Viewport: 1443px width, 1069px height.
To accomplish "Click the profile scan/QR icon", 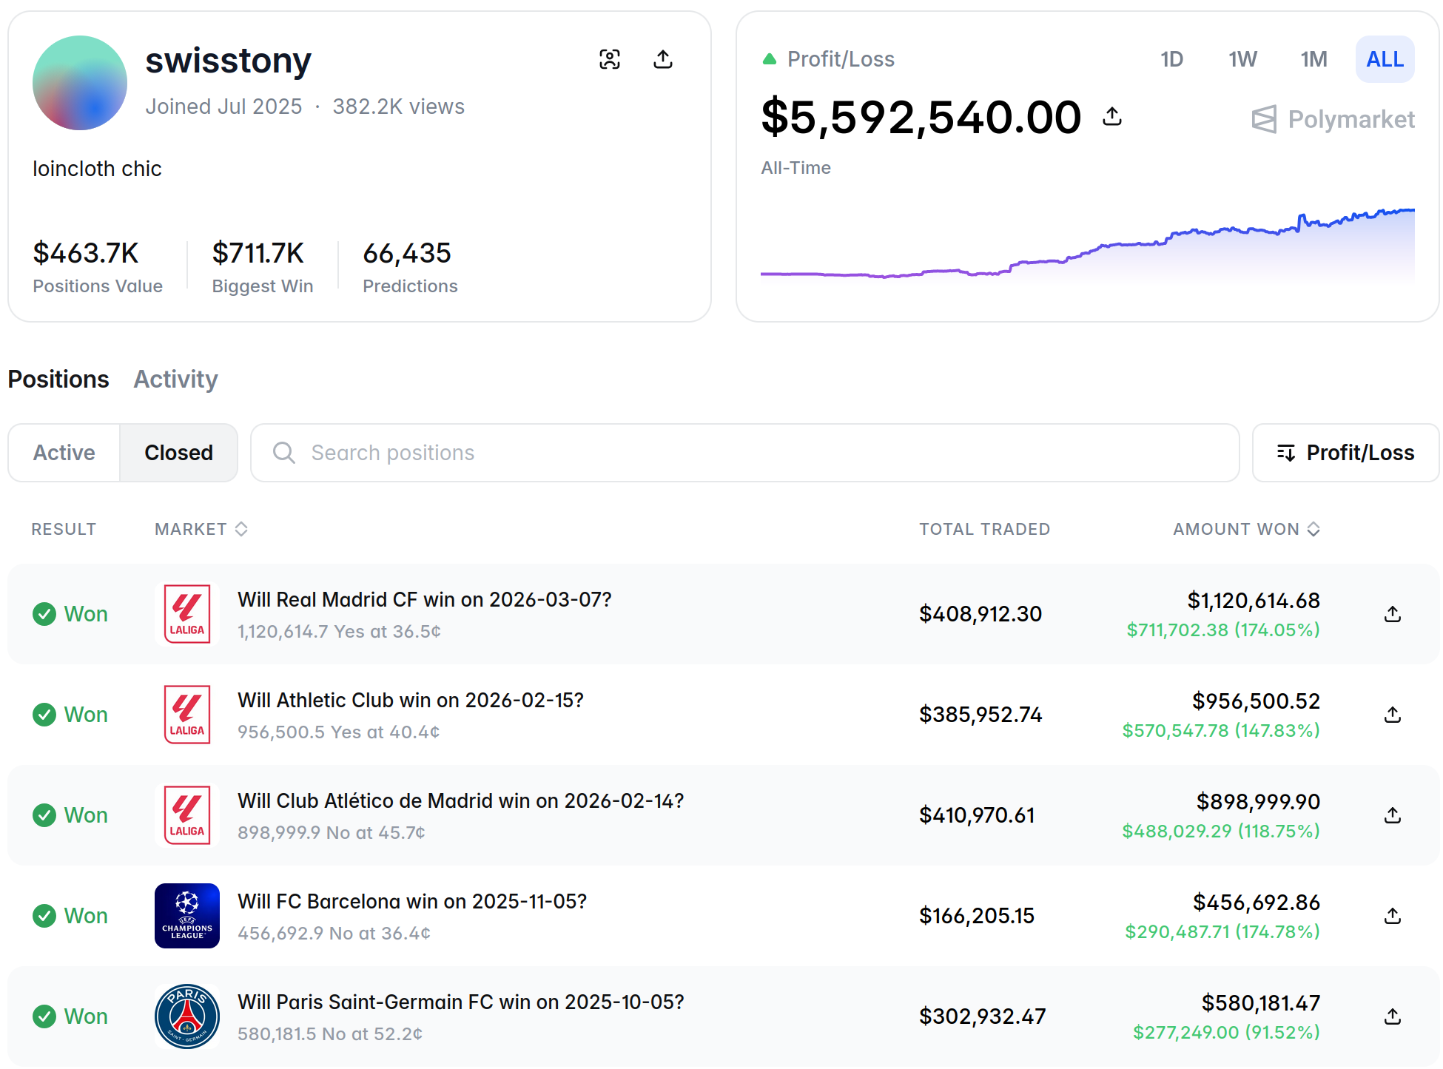I will (x=609, y=59).
